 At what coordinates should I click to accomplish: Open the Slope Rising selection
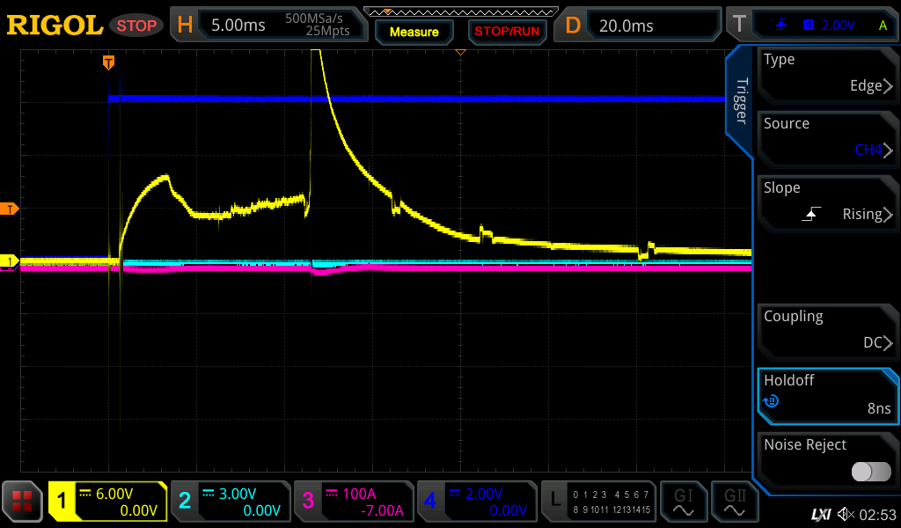(827, 202)
